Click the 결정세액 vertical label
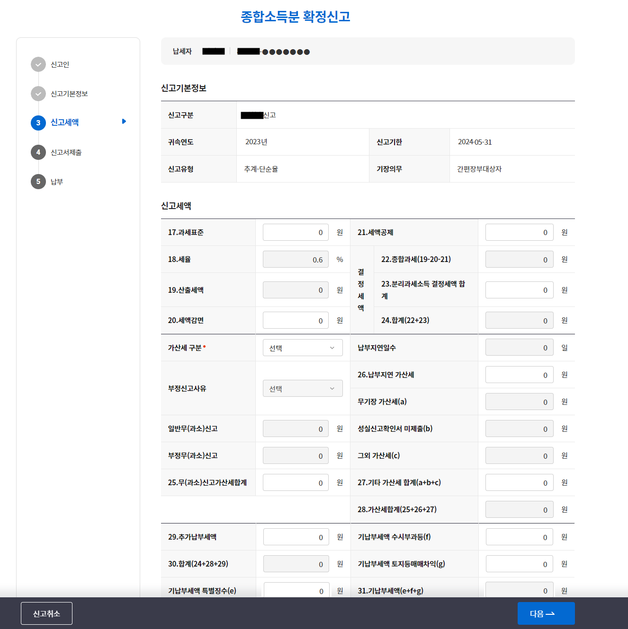The height and width of the screenshot is (629, 628). 361,290
